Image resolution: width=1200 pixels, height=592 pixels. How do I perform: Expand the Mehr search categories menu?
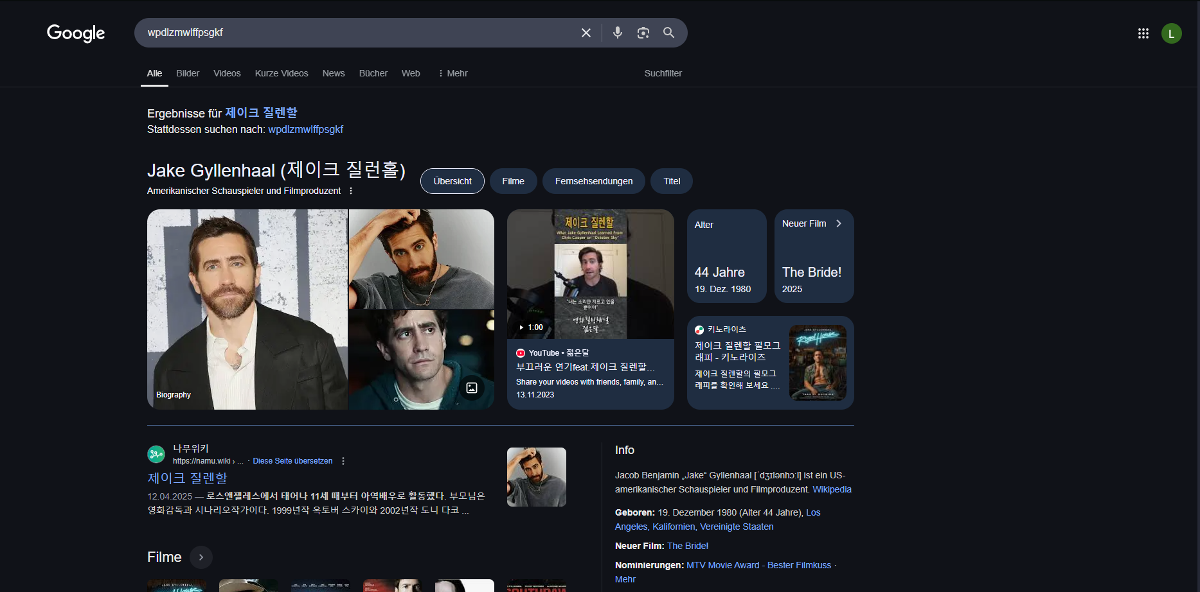coord(452,73)
